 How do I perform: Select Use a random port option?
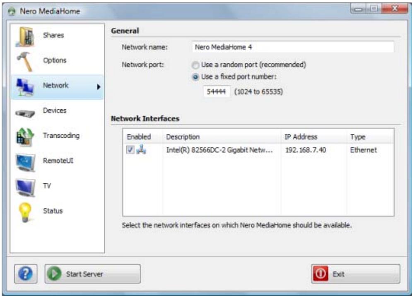pos(195,65)
